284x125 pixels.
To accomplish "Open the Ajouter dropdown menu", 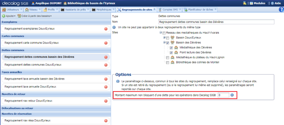I will click(9, 16).
